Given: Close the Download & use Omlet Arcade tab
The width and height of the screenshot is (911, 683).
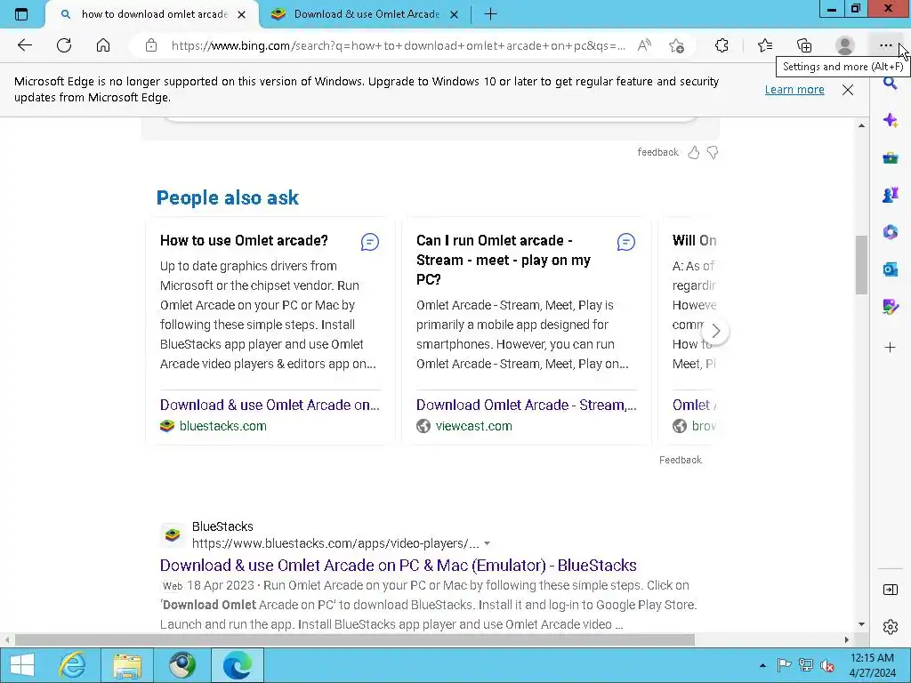Looking at the screenshot, I should [455, 14].
